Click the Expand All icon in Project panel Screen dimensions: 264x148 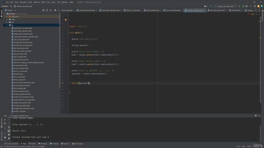coord(47,10)
